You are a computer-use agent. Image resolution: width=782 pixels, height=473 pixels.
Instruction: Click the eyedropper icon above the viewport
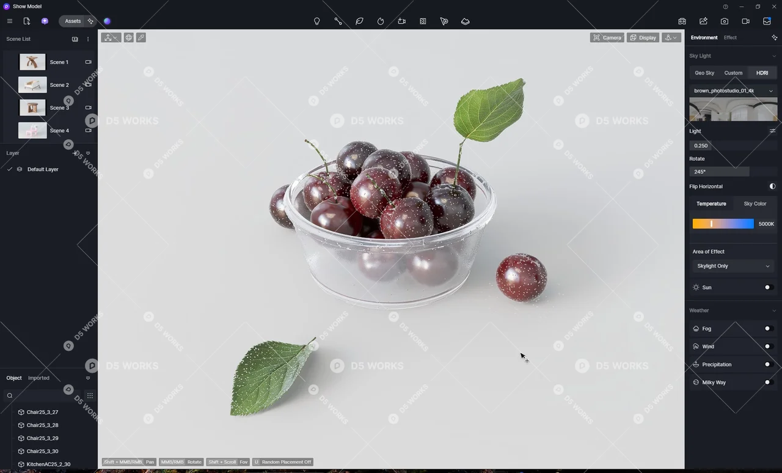141,37
